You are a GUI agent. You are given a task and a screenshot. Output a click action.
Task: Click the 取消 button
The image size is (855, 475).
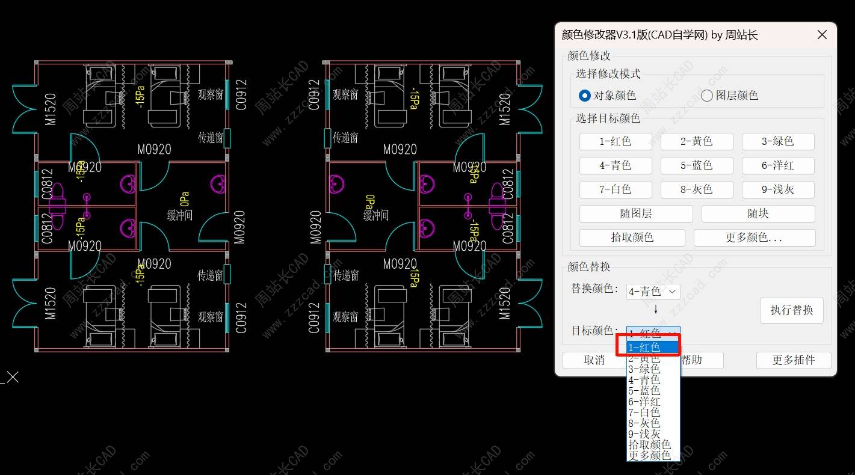click(x=594, y=360)
